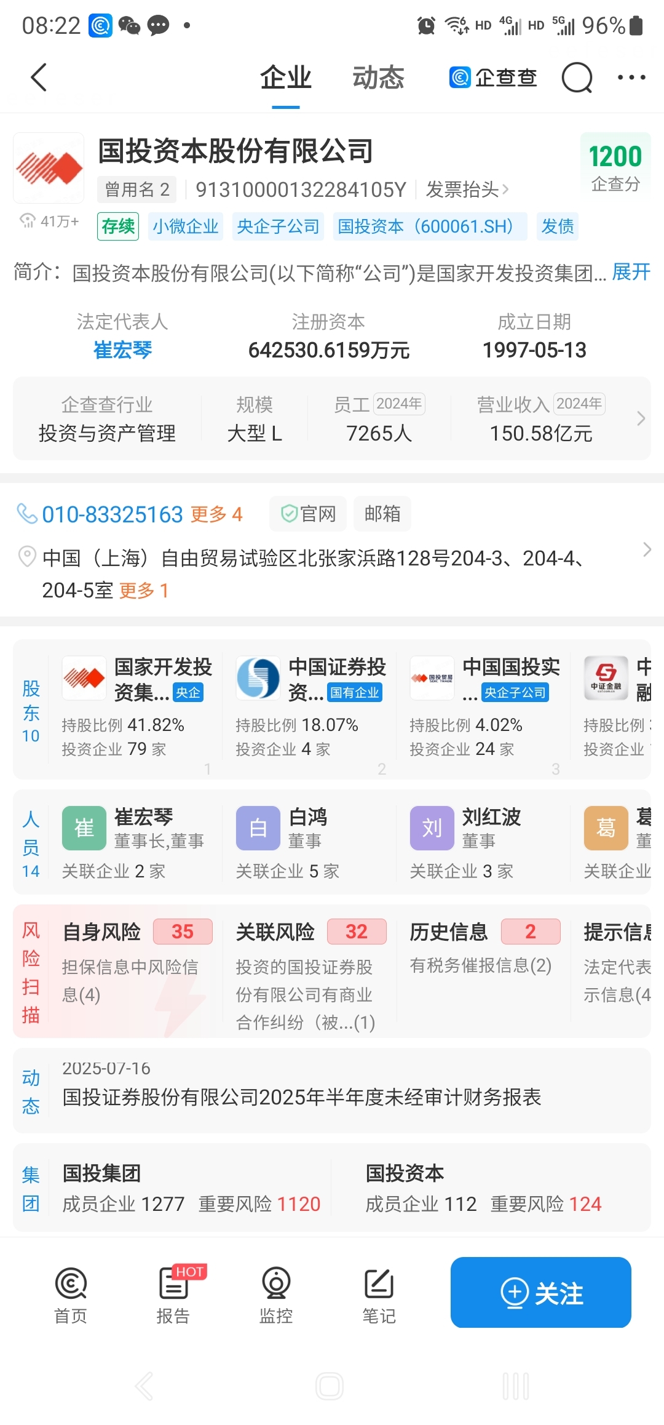This screenshot has width=664, height=1425.
Task: Open 曾用名 2 former names
Action: pos(137,190)
